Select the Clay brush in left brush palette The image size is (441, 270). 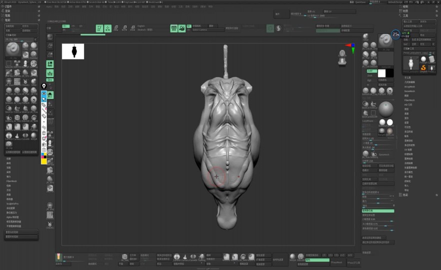coord(25,46)
